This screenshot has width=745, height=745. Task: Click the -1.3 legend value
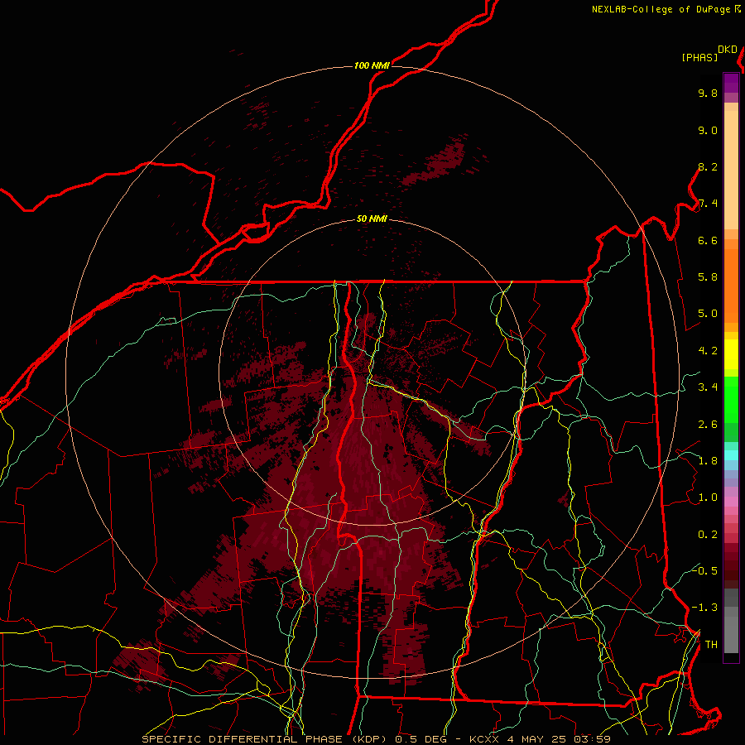click(x=704, y=608)
